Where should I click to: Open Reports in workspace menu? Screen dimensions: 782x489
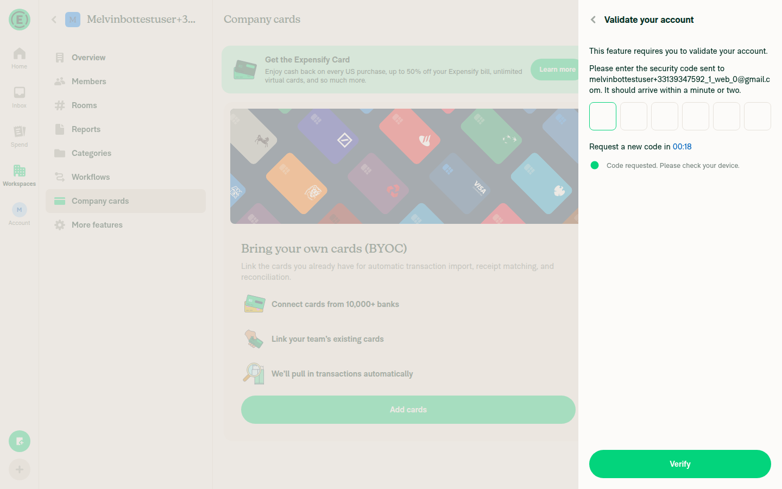(x=125, y=129)
